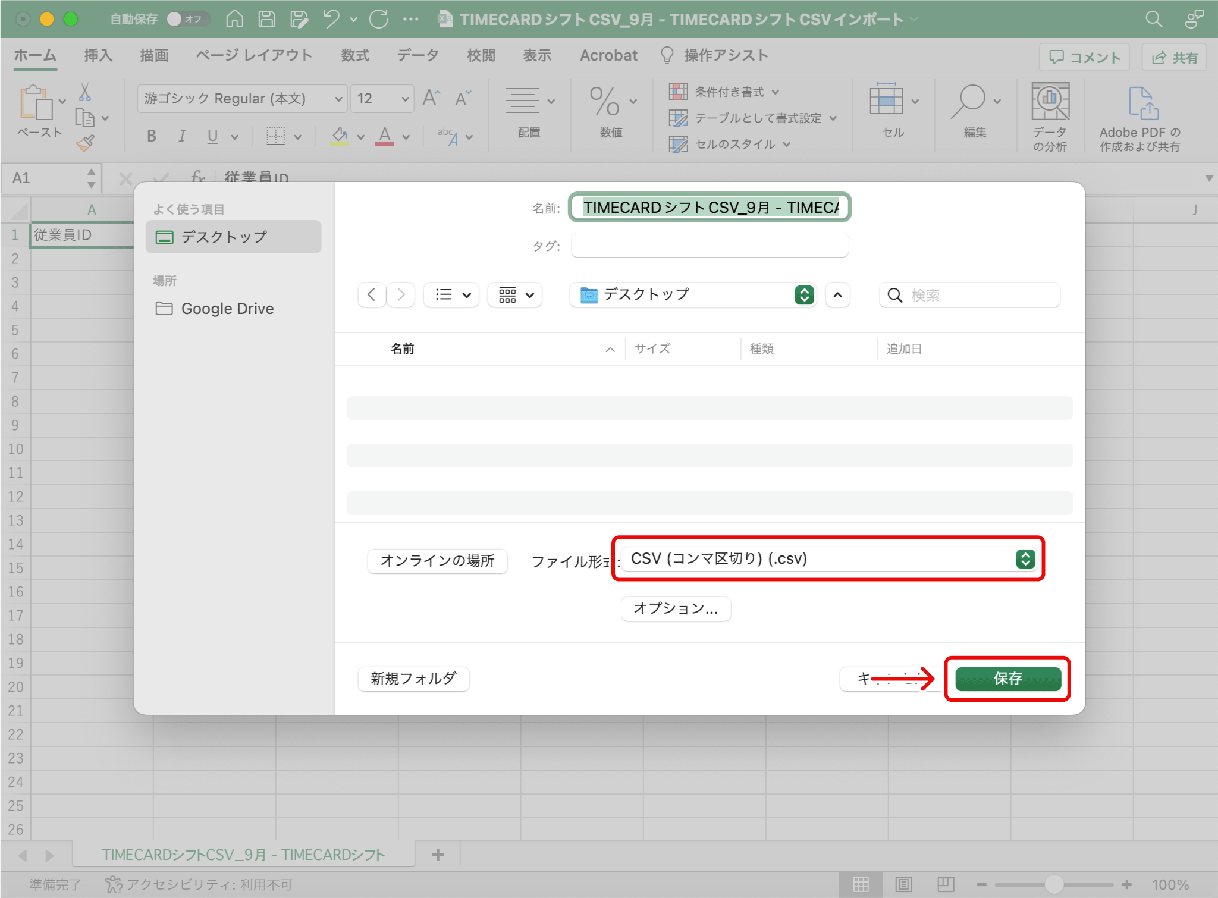Open the 校閲 ribbon tab
The image size is (1218, 898).
click(x=481, y=55)
